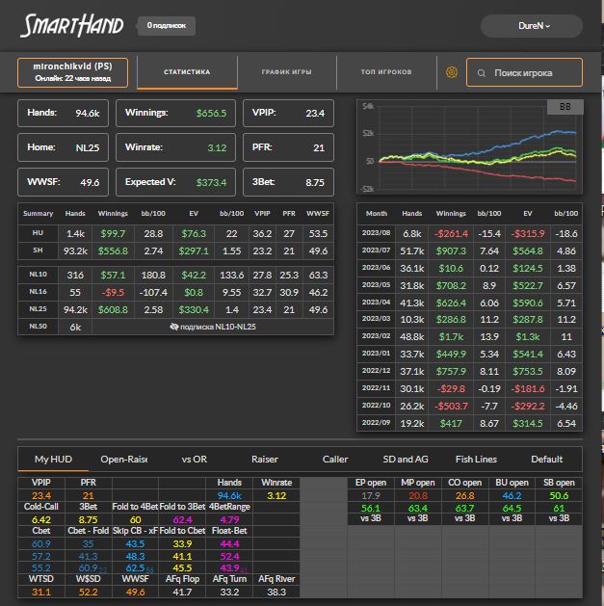Click the Expected V $373.4 stat box
Viewport: 604px width, 606px height.
[176, 182]
